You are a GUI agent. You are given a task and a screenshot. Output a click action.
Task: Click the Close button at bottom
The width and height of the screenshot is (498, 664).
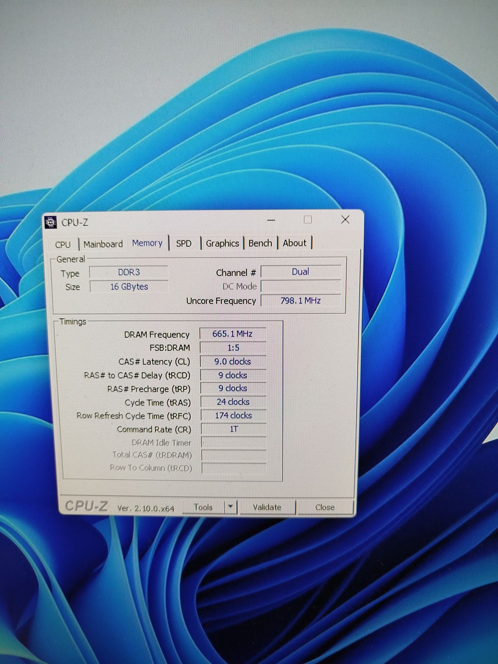325,507
